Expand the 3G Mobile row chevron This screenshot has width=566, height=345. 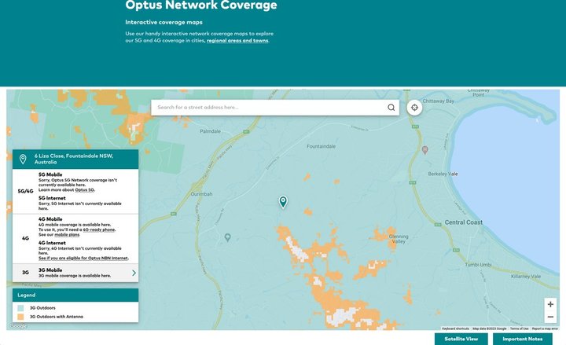click(134, 273)
